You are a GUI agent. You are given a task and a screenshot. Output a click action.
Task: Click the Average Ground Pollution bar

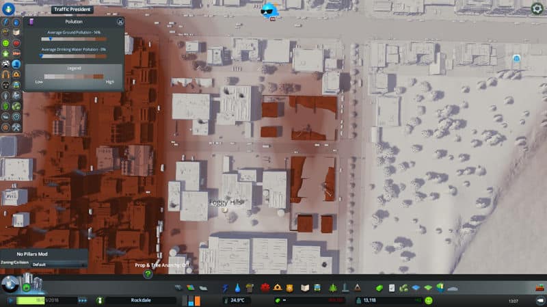(x=73, y=39)
